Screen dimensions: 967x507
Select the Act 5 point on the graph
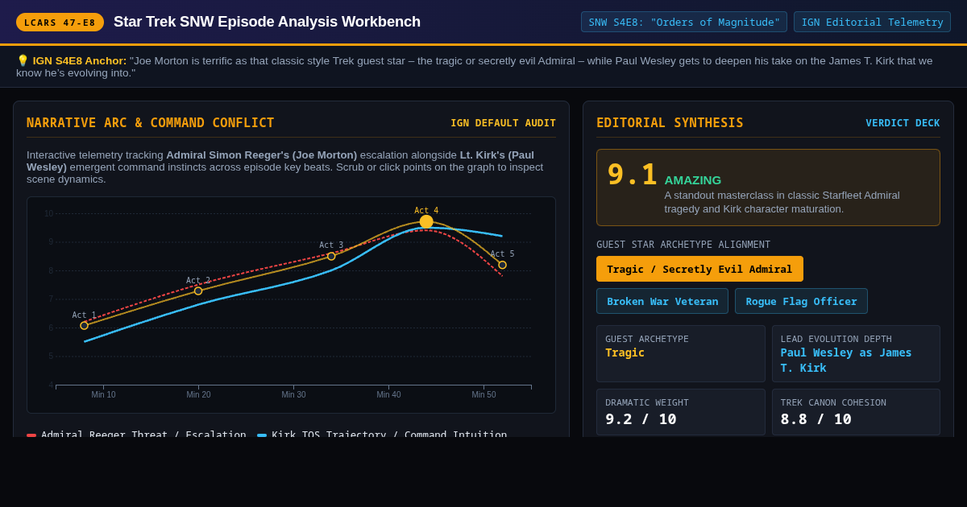502,265
